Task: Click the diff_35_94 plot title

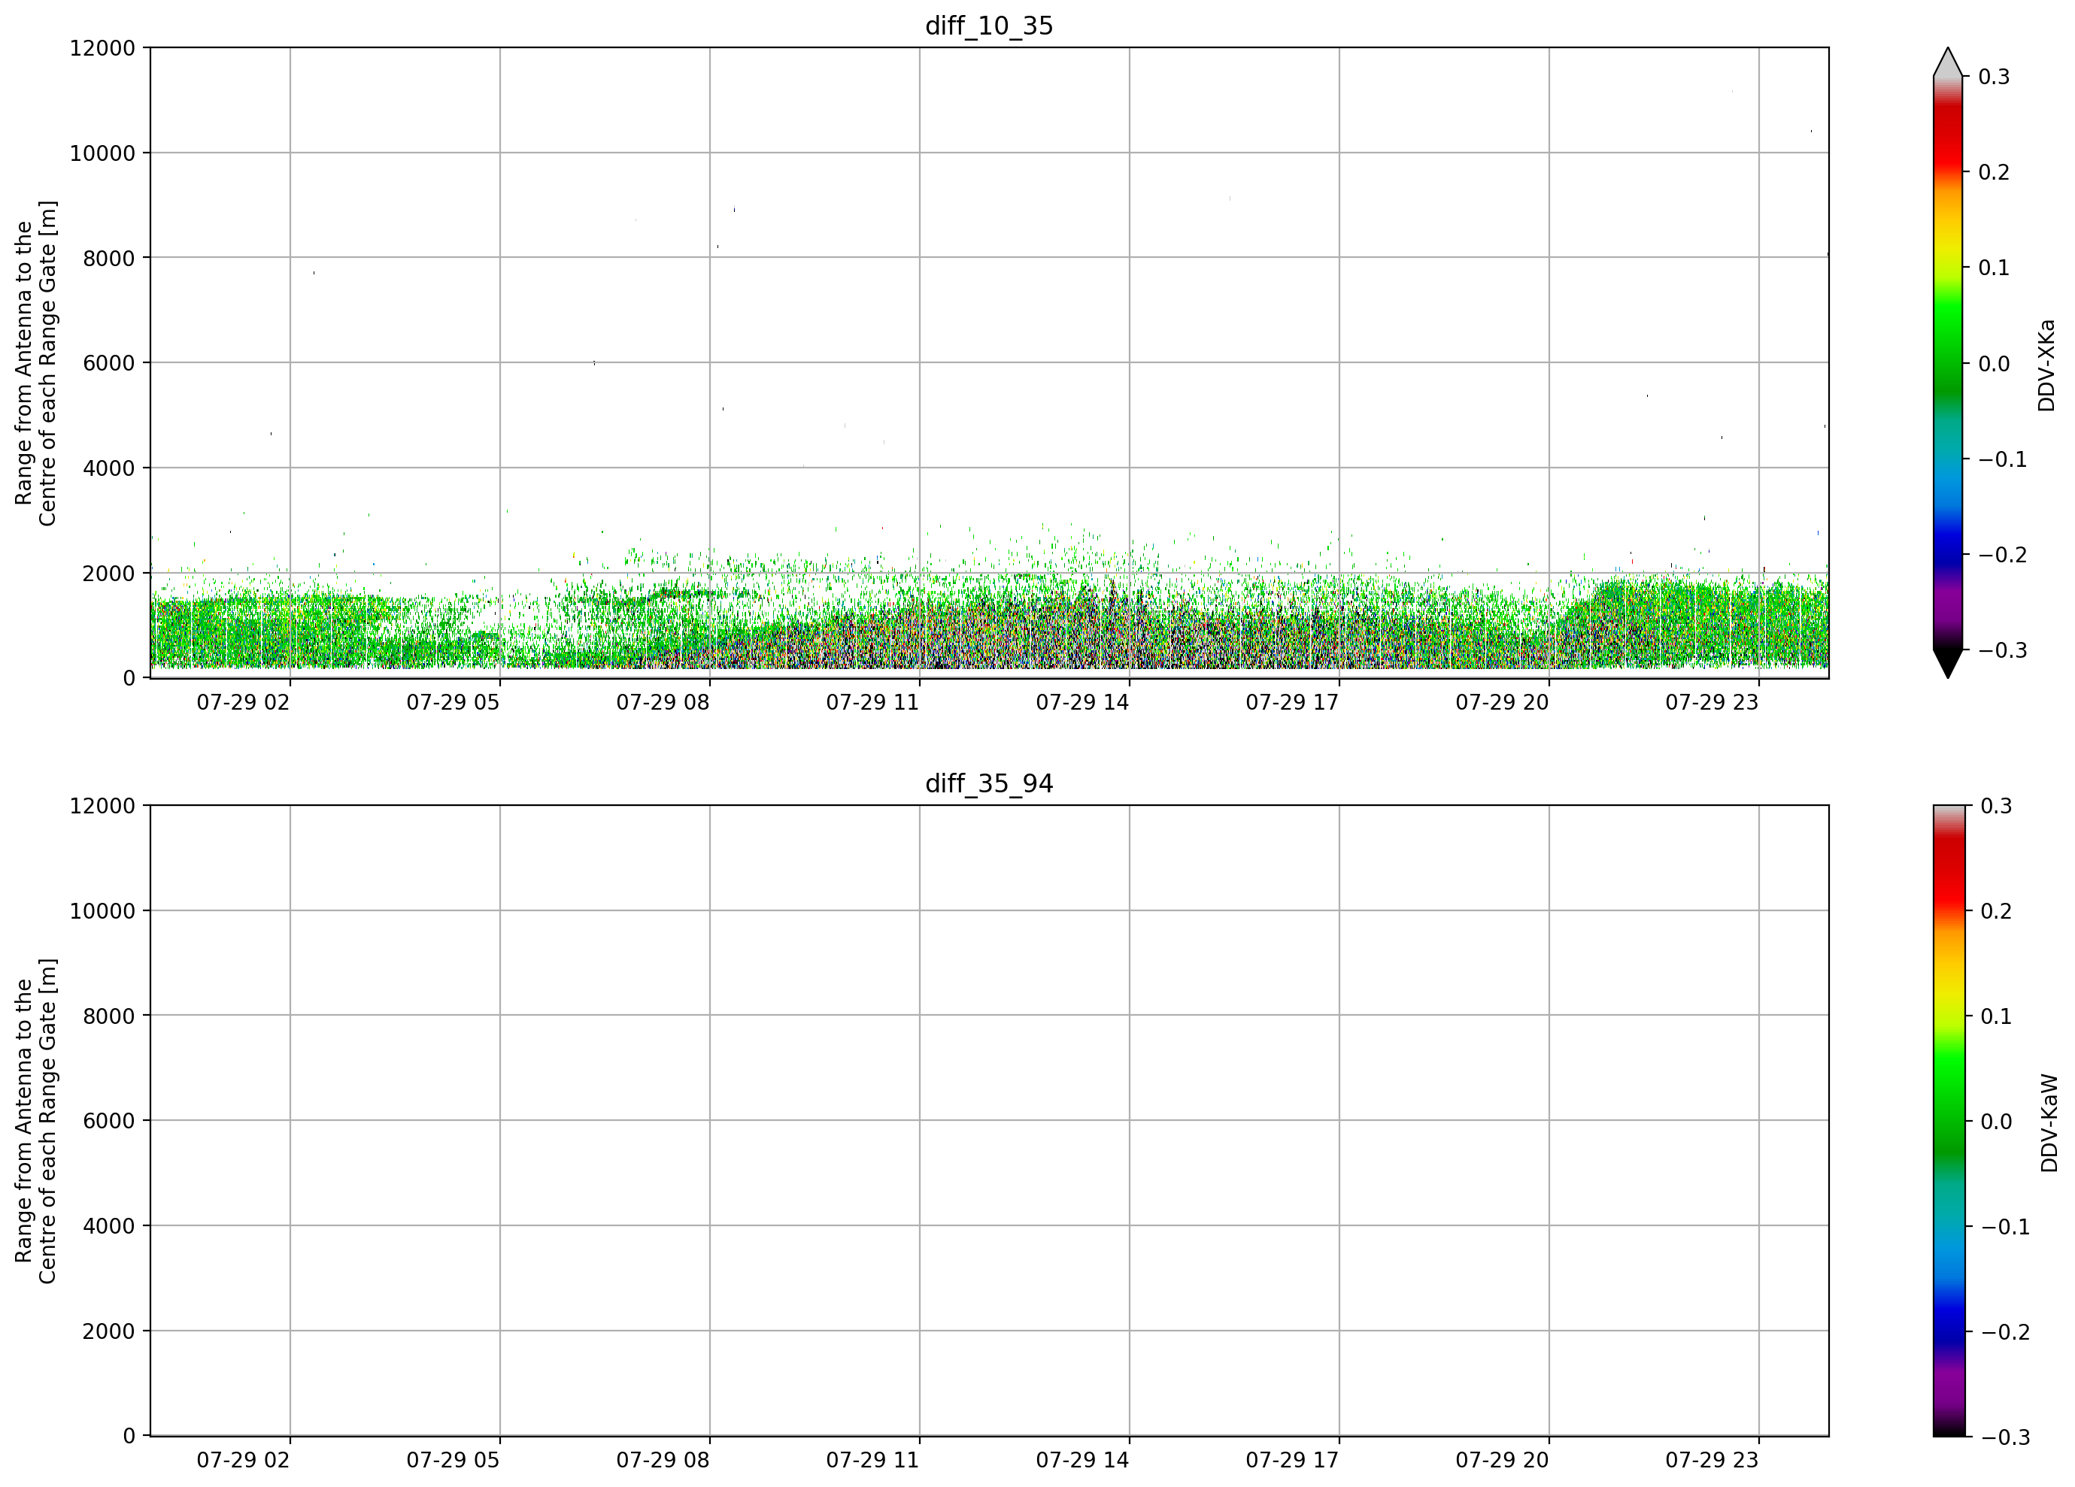Action: (x=989, y=784)
